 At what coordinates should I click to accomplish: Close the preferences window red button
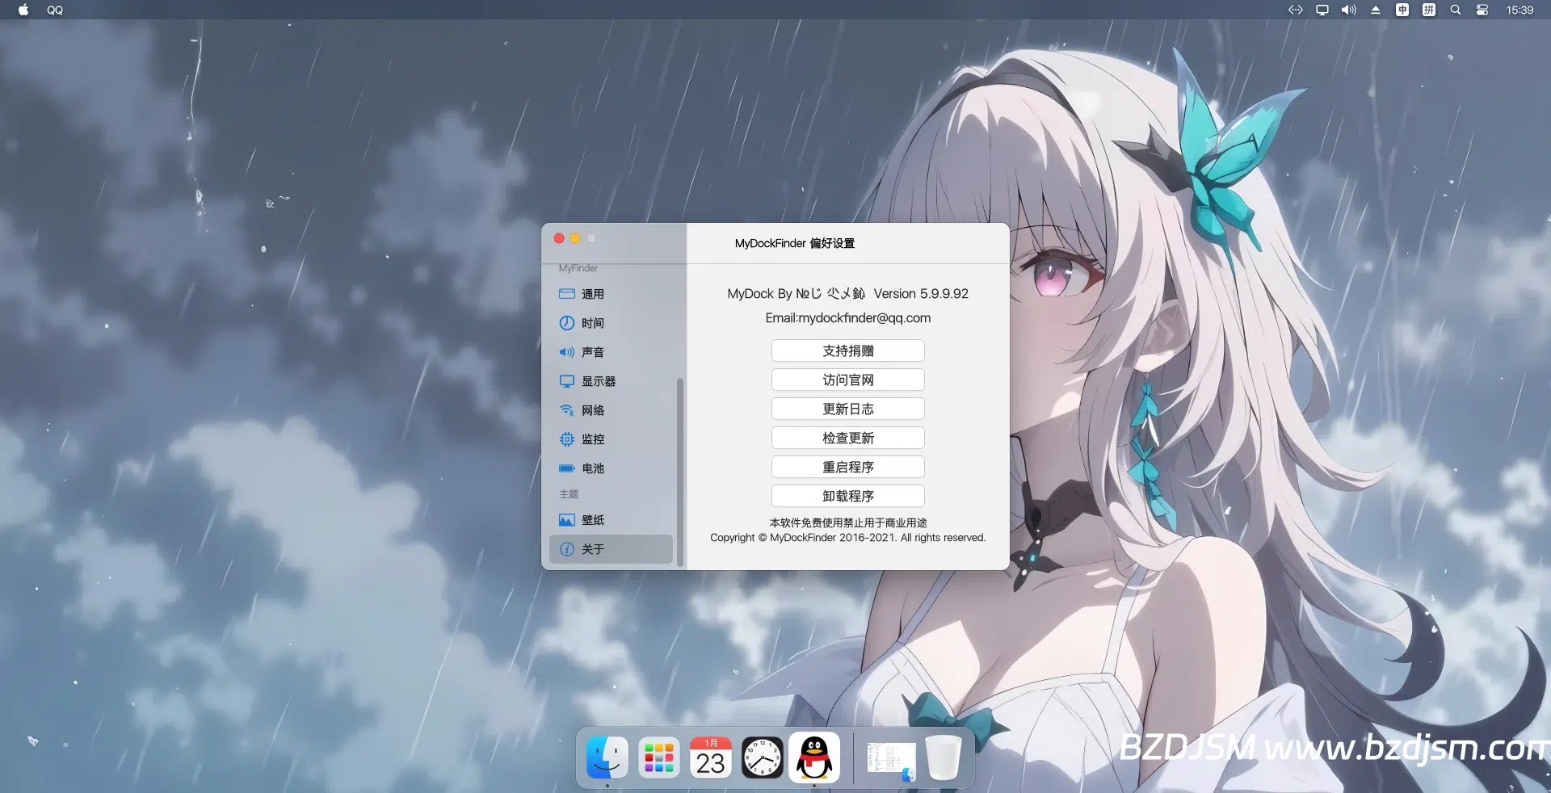(x=559, y=238)
